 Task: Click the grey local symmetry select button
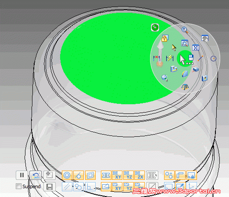pyautogui.click(x=152, y=175)
